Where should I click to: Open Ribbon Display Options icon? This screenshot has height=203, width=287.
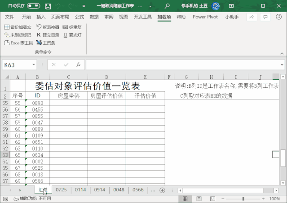(231, 6)
